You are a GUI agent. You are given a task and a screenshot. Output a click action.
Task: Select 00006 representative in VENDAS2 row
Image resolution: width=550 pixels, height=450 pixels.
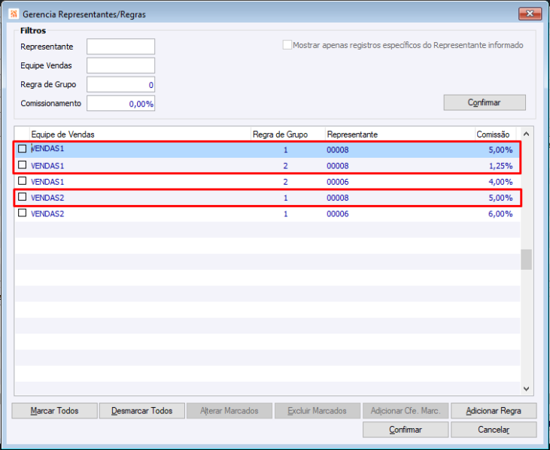click(337, 213)
